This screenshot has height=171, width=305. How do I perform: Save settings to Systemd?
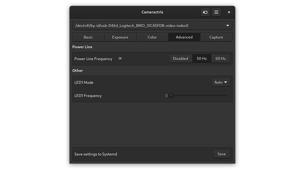(x=221, y=154)
